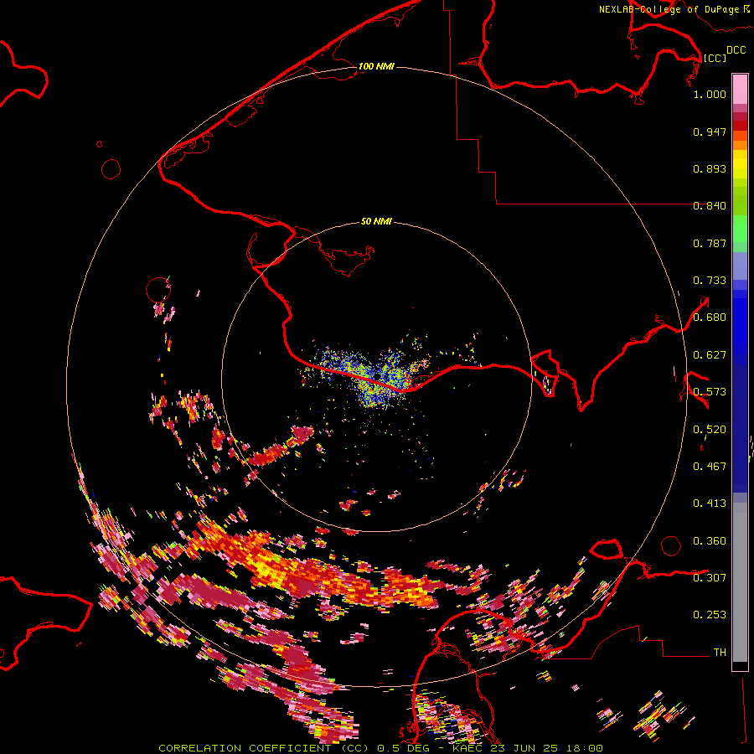Viewport: 754px width, 754px height.
Task: Click the [CC] legend header label
Action: coord(715,58)
